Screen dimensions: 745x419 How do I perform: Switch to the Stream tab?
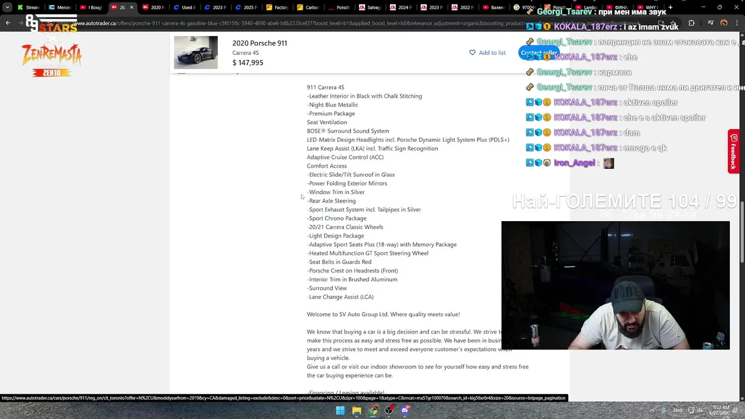[x=28, y=8]
